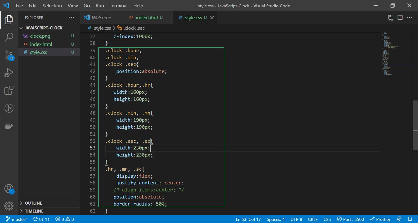Open changes compare icon in editor toolbar
The width and height of the screenshot is (418, 223).
[x=390, y=17]
